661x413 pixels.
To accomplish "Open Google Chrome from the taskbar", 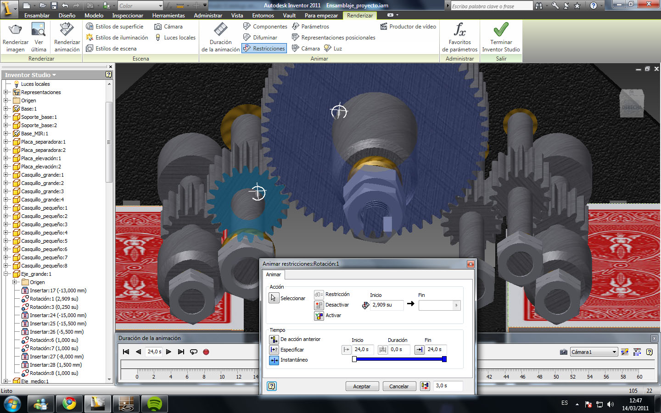I will (x=69, y=404).
